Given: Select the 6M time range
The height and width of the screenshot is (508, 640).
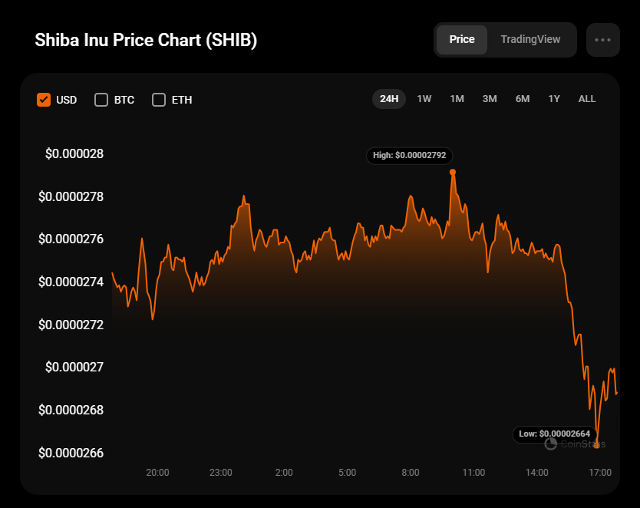Looking at the screenshot, I should pos(523,99).
